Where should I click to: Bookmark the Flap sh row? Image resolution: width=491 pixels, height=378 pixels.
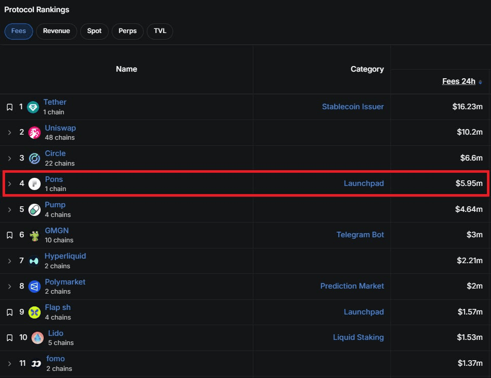(10, 312)
